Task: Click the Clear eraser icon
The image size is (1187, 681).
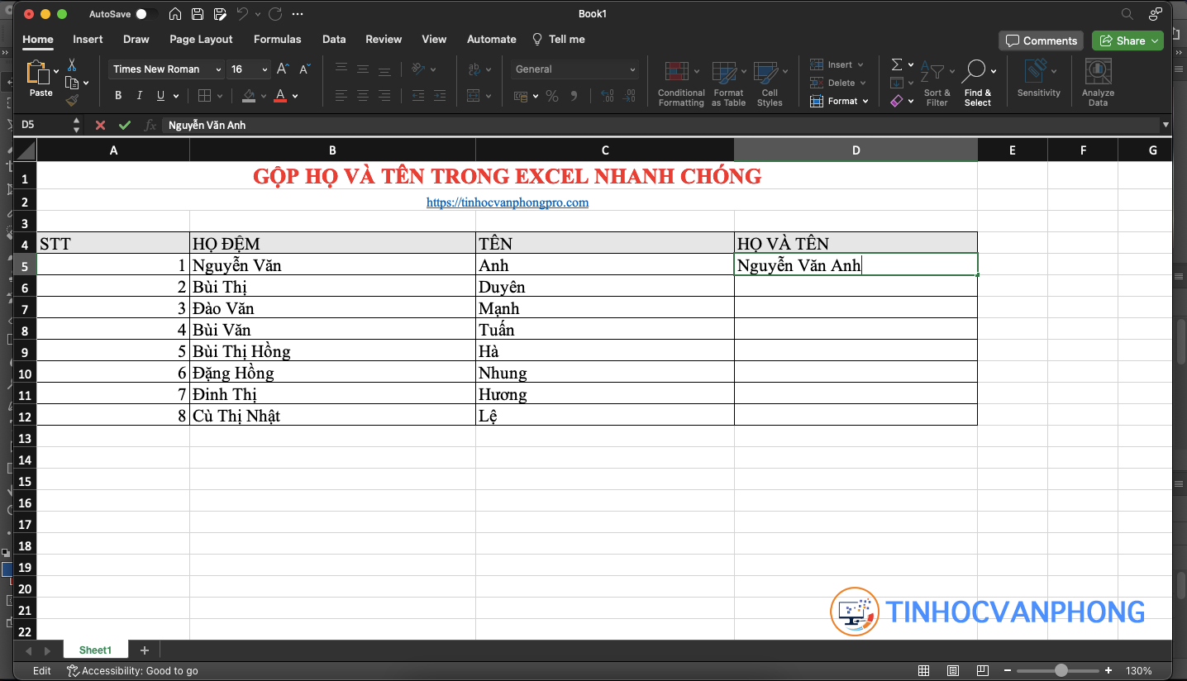Action: click(897, 101)
